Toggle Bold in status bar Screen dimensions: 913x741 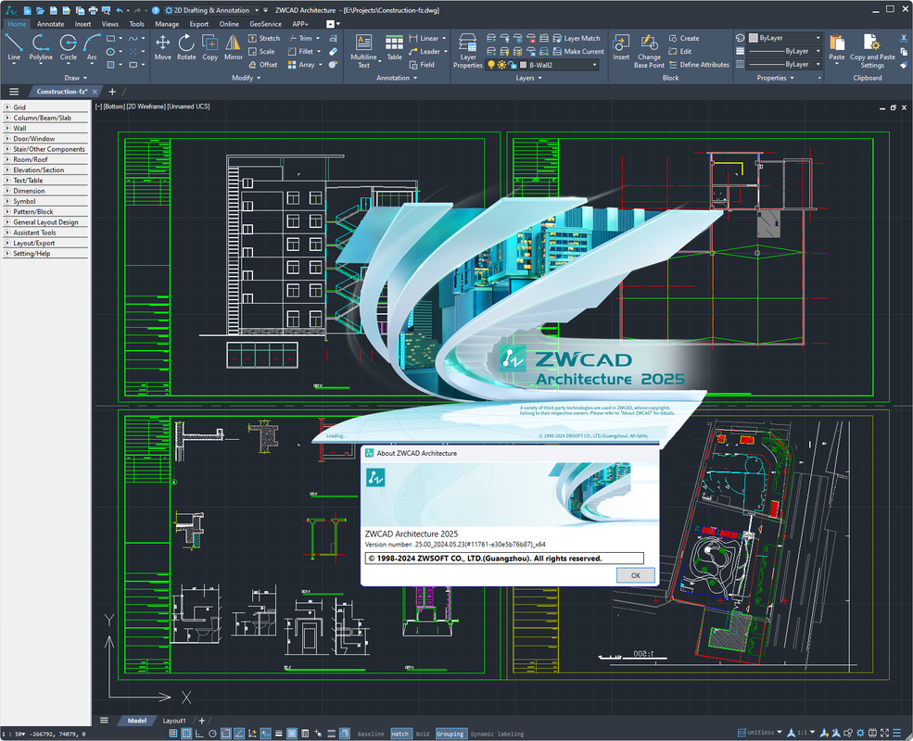coord(423,734)
